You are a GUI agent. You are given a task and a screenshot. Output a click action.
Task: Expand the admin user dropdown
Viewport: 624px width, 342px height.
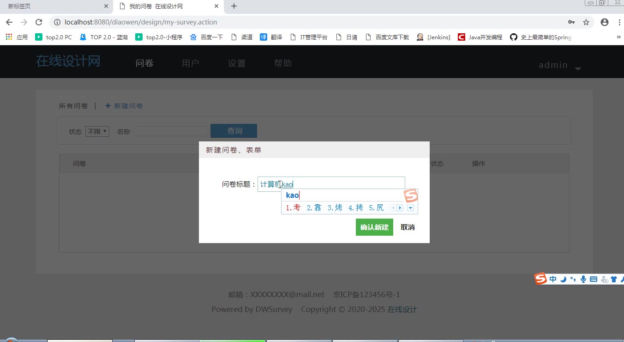tap(560, 65)
